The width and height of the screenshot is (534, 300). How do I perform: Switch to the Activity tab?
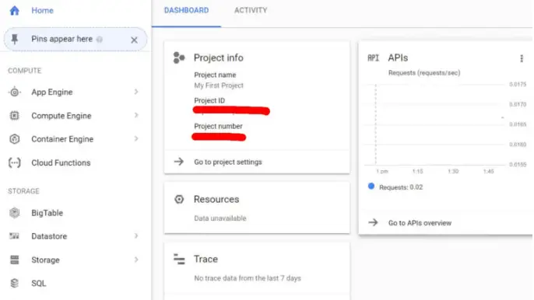coord(251,11)
